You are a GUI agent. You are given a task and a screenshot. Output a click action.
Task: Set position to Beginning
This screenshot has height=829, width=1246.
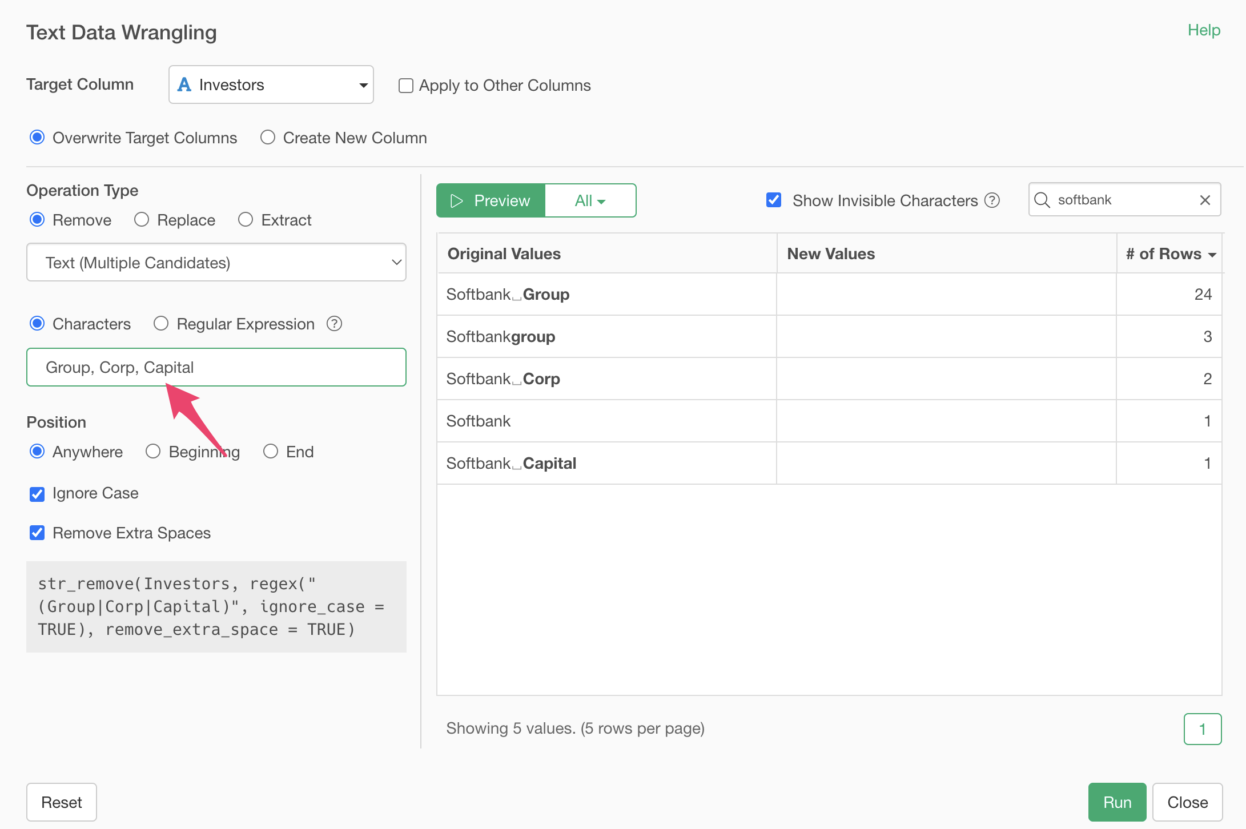pos(153,452)
